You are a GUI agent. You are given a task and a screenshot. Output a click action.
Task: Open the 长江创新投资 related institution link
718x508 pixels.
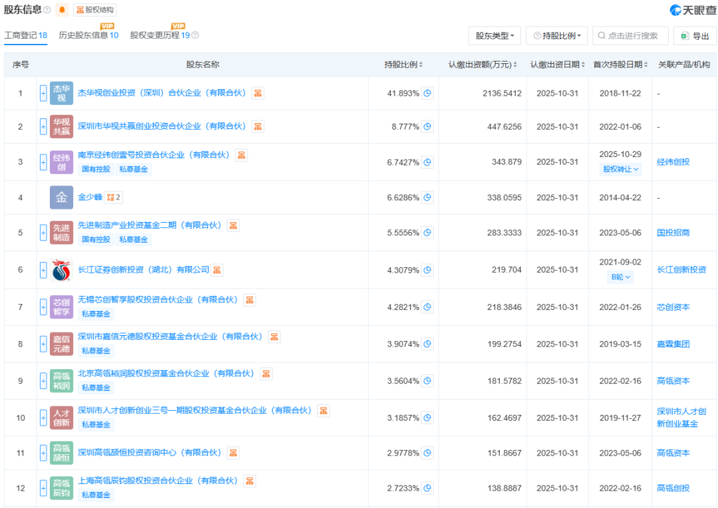click(681, 270)
